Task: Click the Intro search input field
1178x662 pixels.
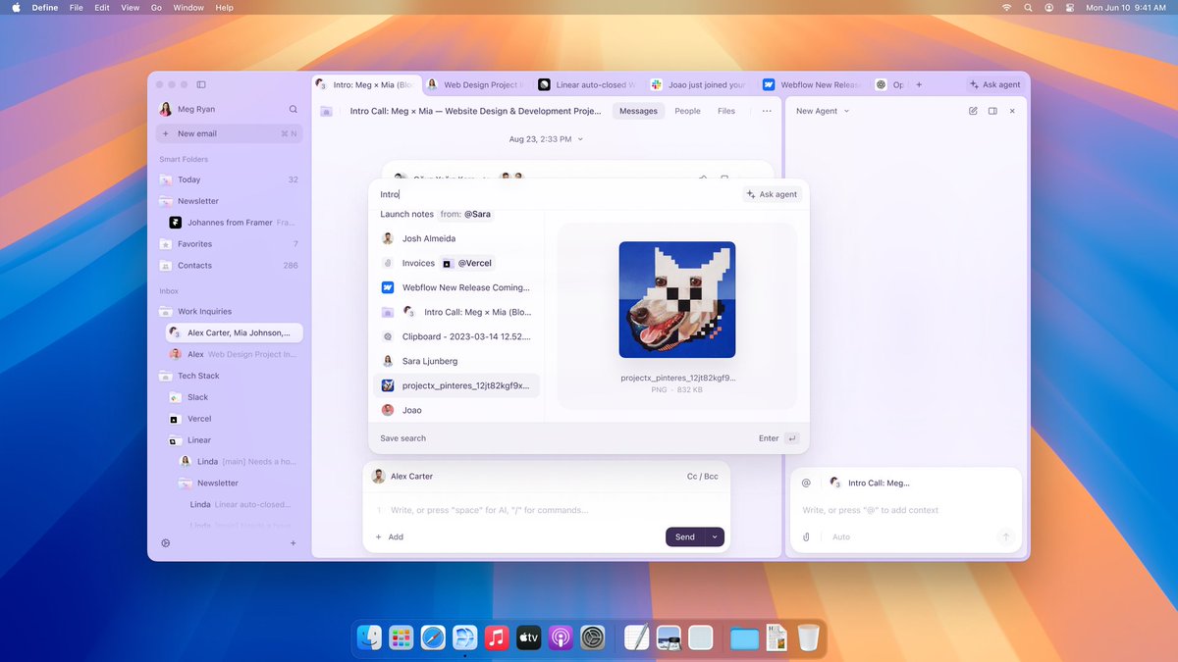Action: (555, 194)
